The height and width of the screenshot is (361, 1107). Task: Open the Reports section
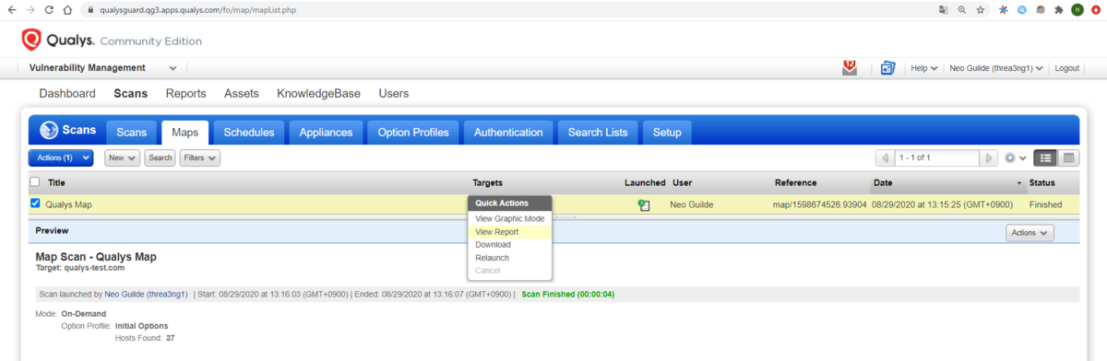click(185, 93)
